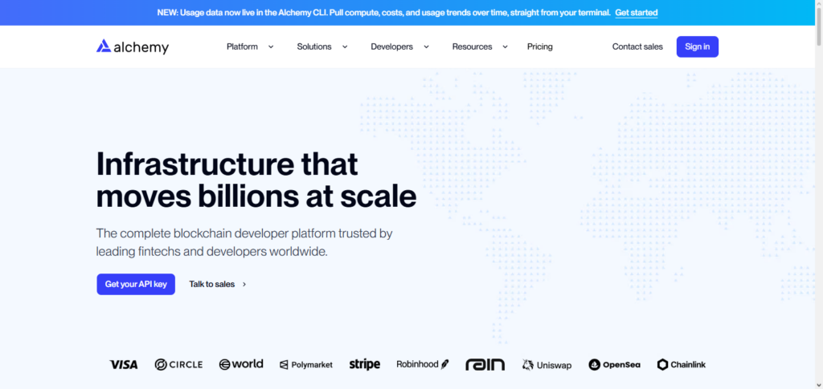Click Get started in announcement banner
This screenshot has height=389, width=823.
click(637, 13)
